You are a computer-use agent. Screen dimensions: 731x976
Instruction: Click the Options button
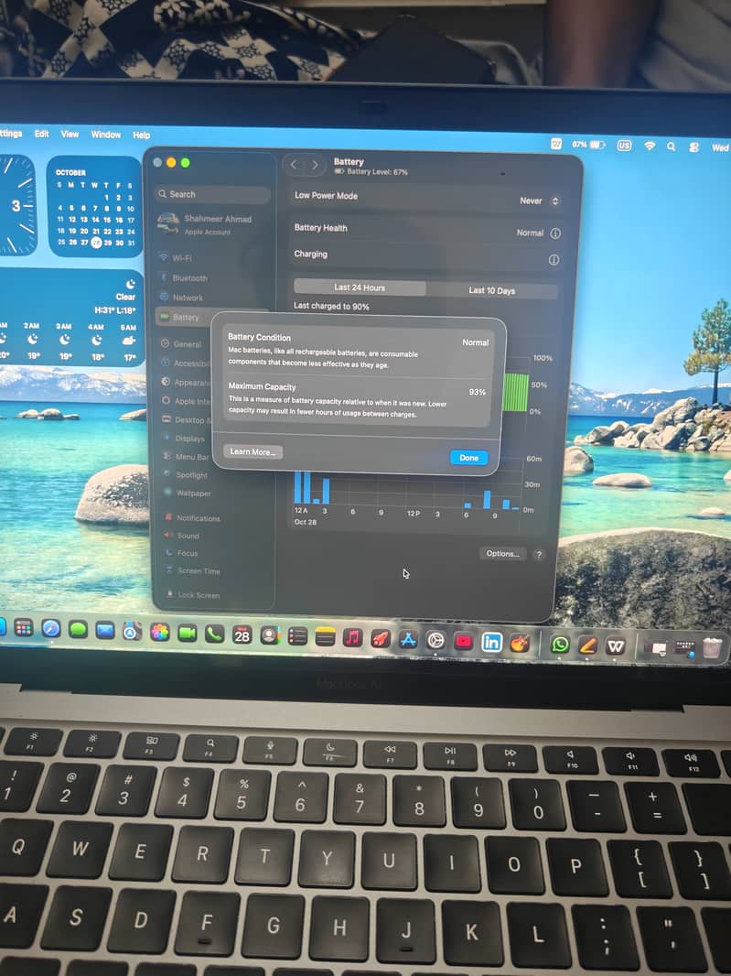coord(502,553)
